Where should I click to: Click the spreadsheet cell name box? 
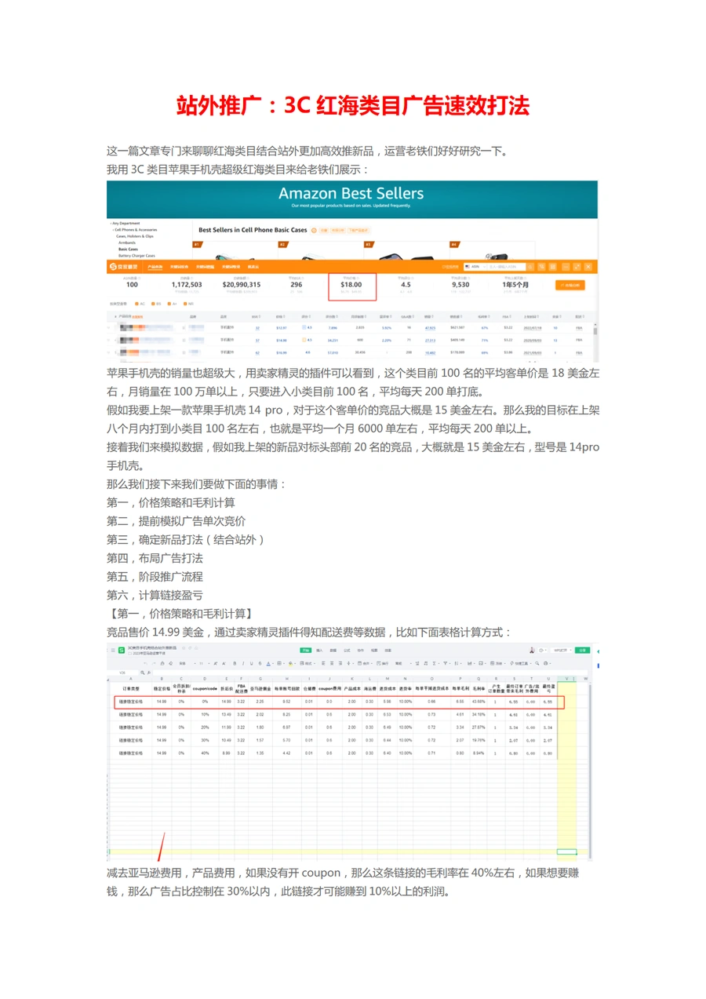(122, 673)
